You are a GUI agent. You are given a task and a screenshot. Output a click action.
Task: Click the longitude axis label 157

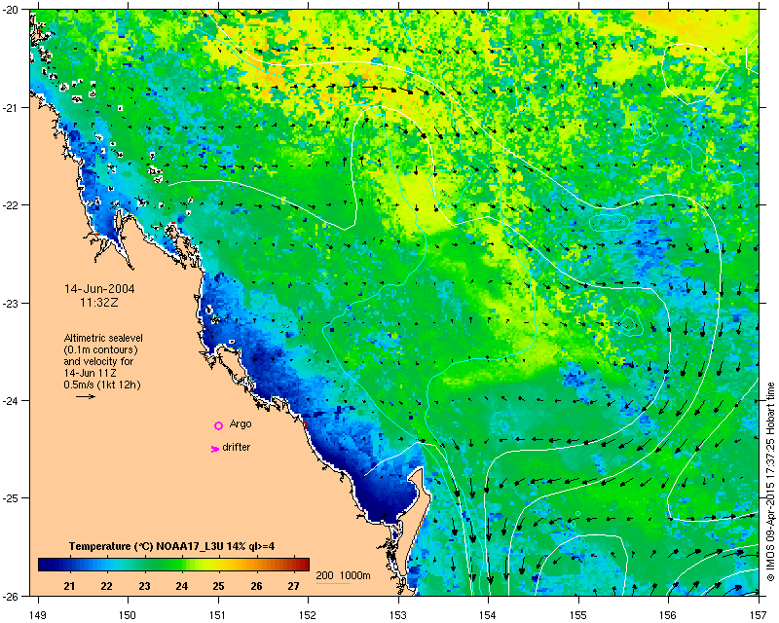tap(760, 615)
